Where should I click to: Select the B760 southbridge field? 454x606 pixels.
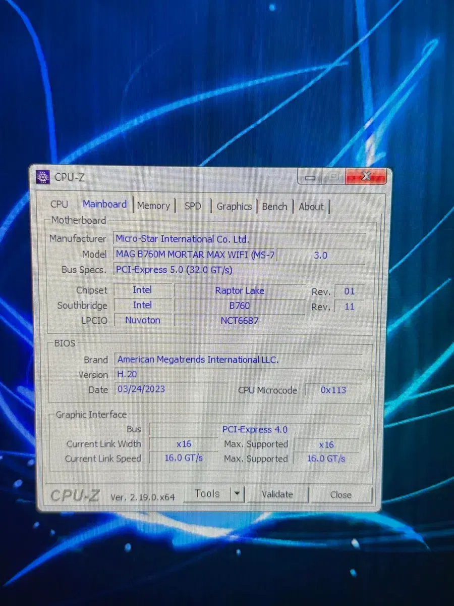click(x=240, y=306)
